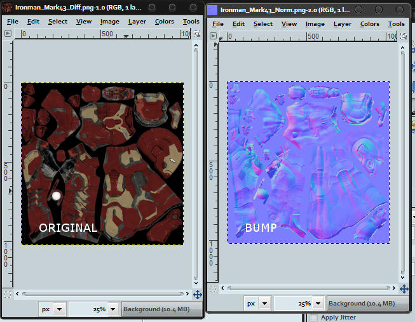Click Norm window title bar icon

click(212, 10)
